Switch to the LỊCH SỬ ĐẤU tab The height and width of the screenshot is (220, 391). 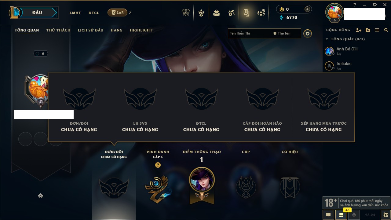[x=90, y=30]
